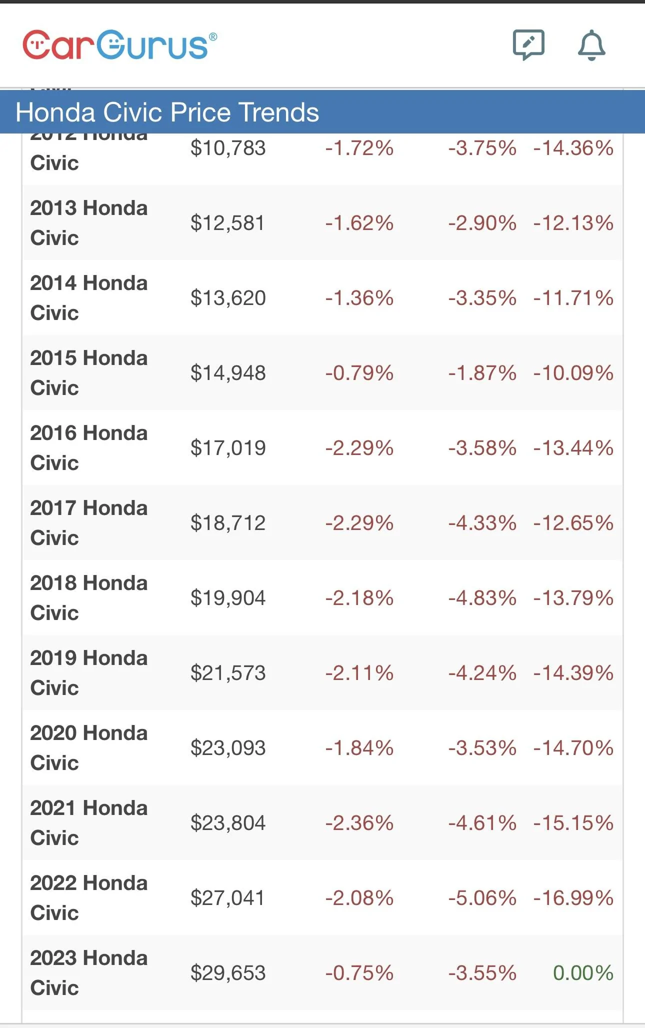645x1028 pixels.
Task: Select the 2015 Honda Civic row label
Action: 88,372
